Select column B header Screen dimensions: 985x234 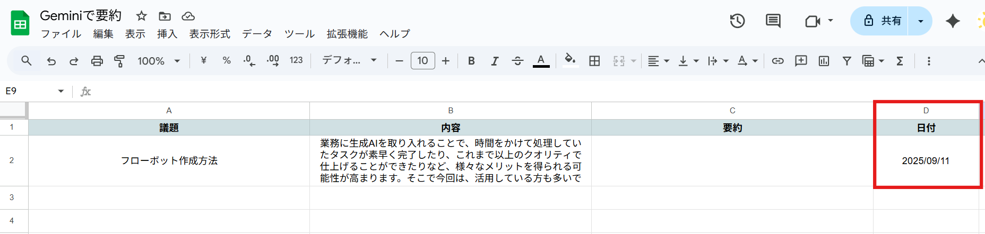click(x=451, y=111)
